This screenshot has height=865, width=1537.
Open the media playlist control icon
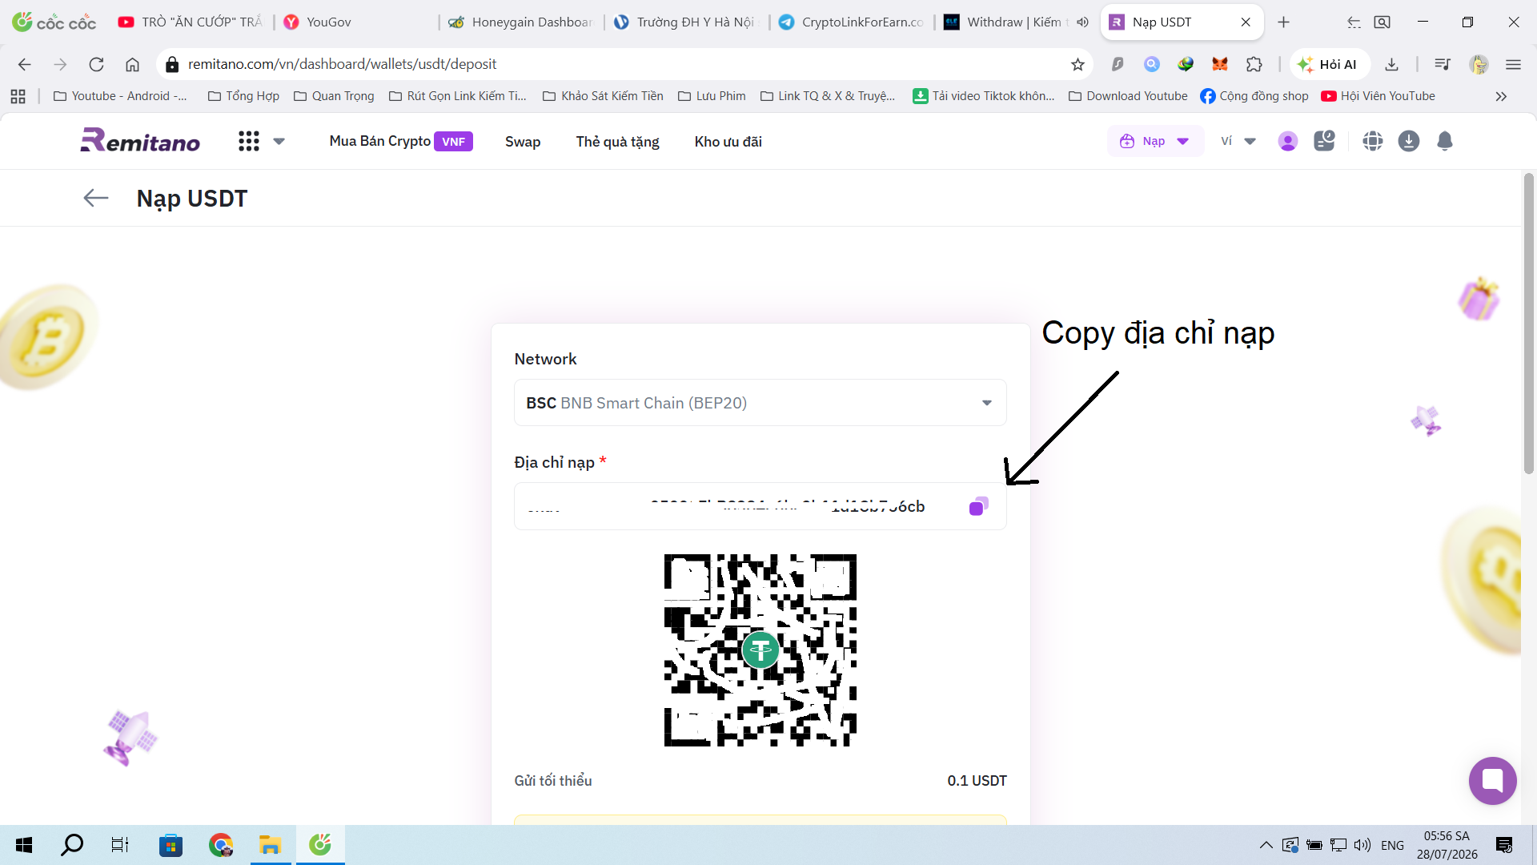click(1443, 64)
